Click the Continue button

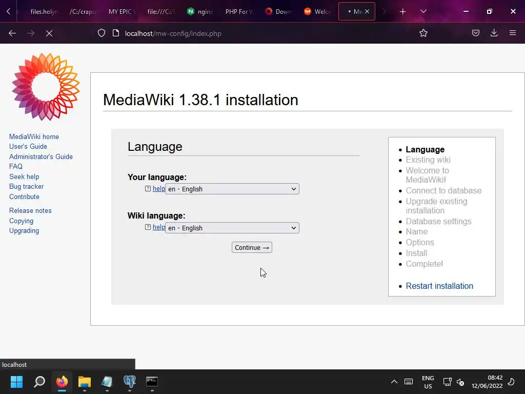(252, 247)
